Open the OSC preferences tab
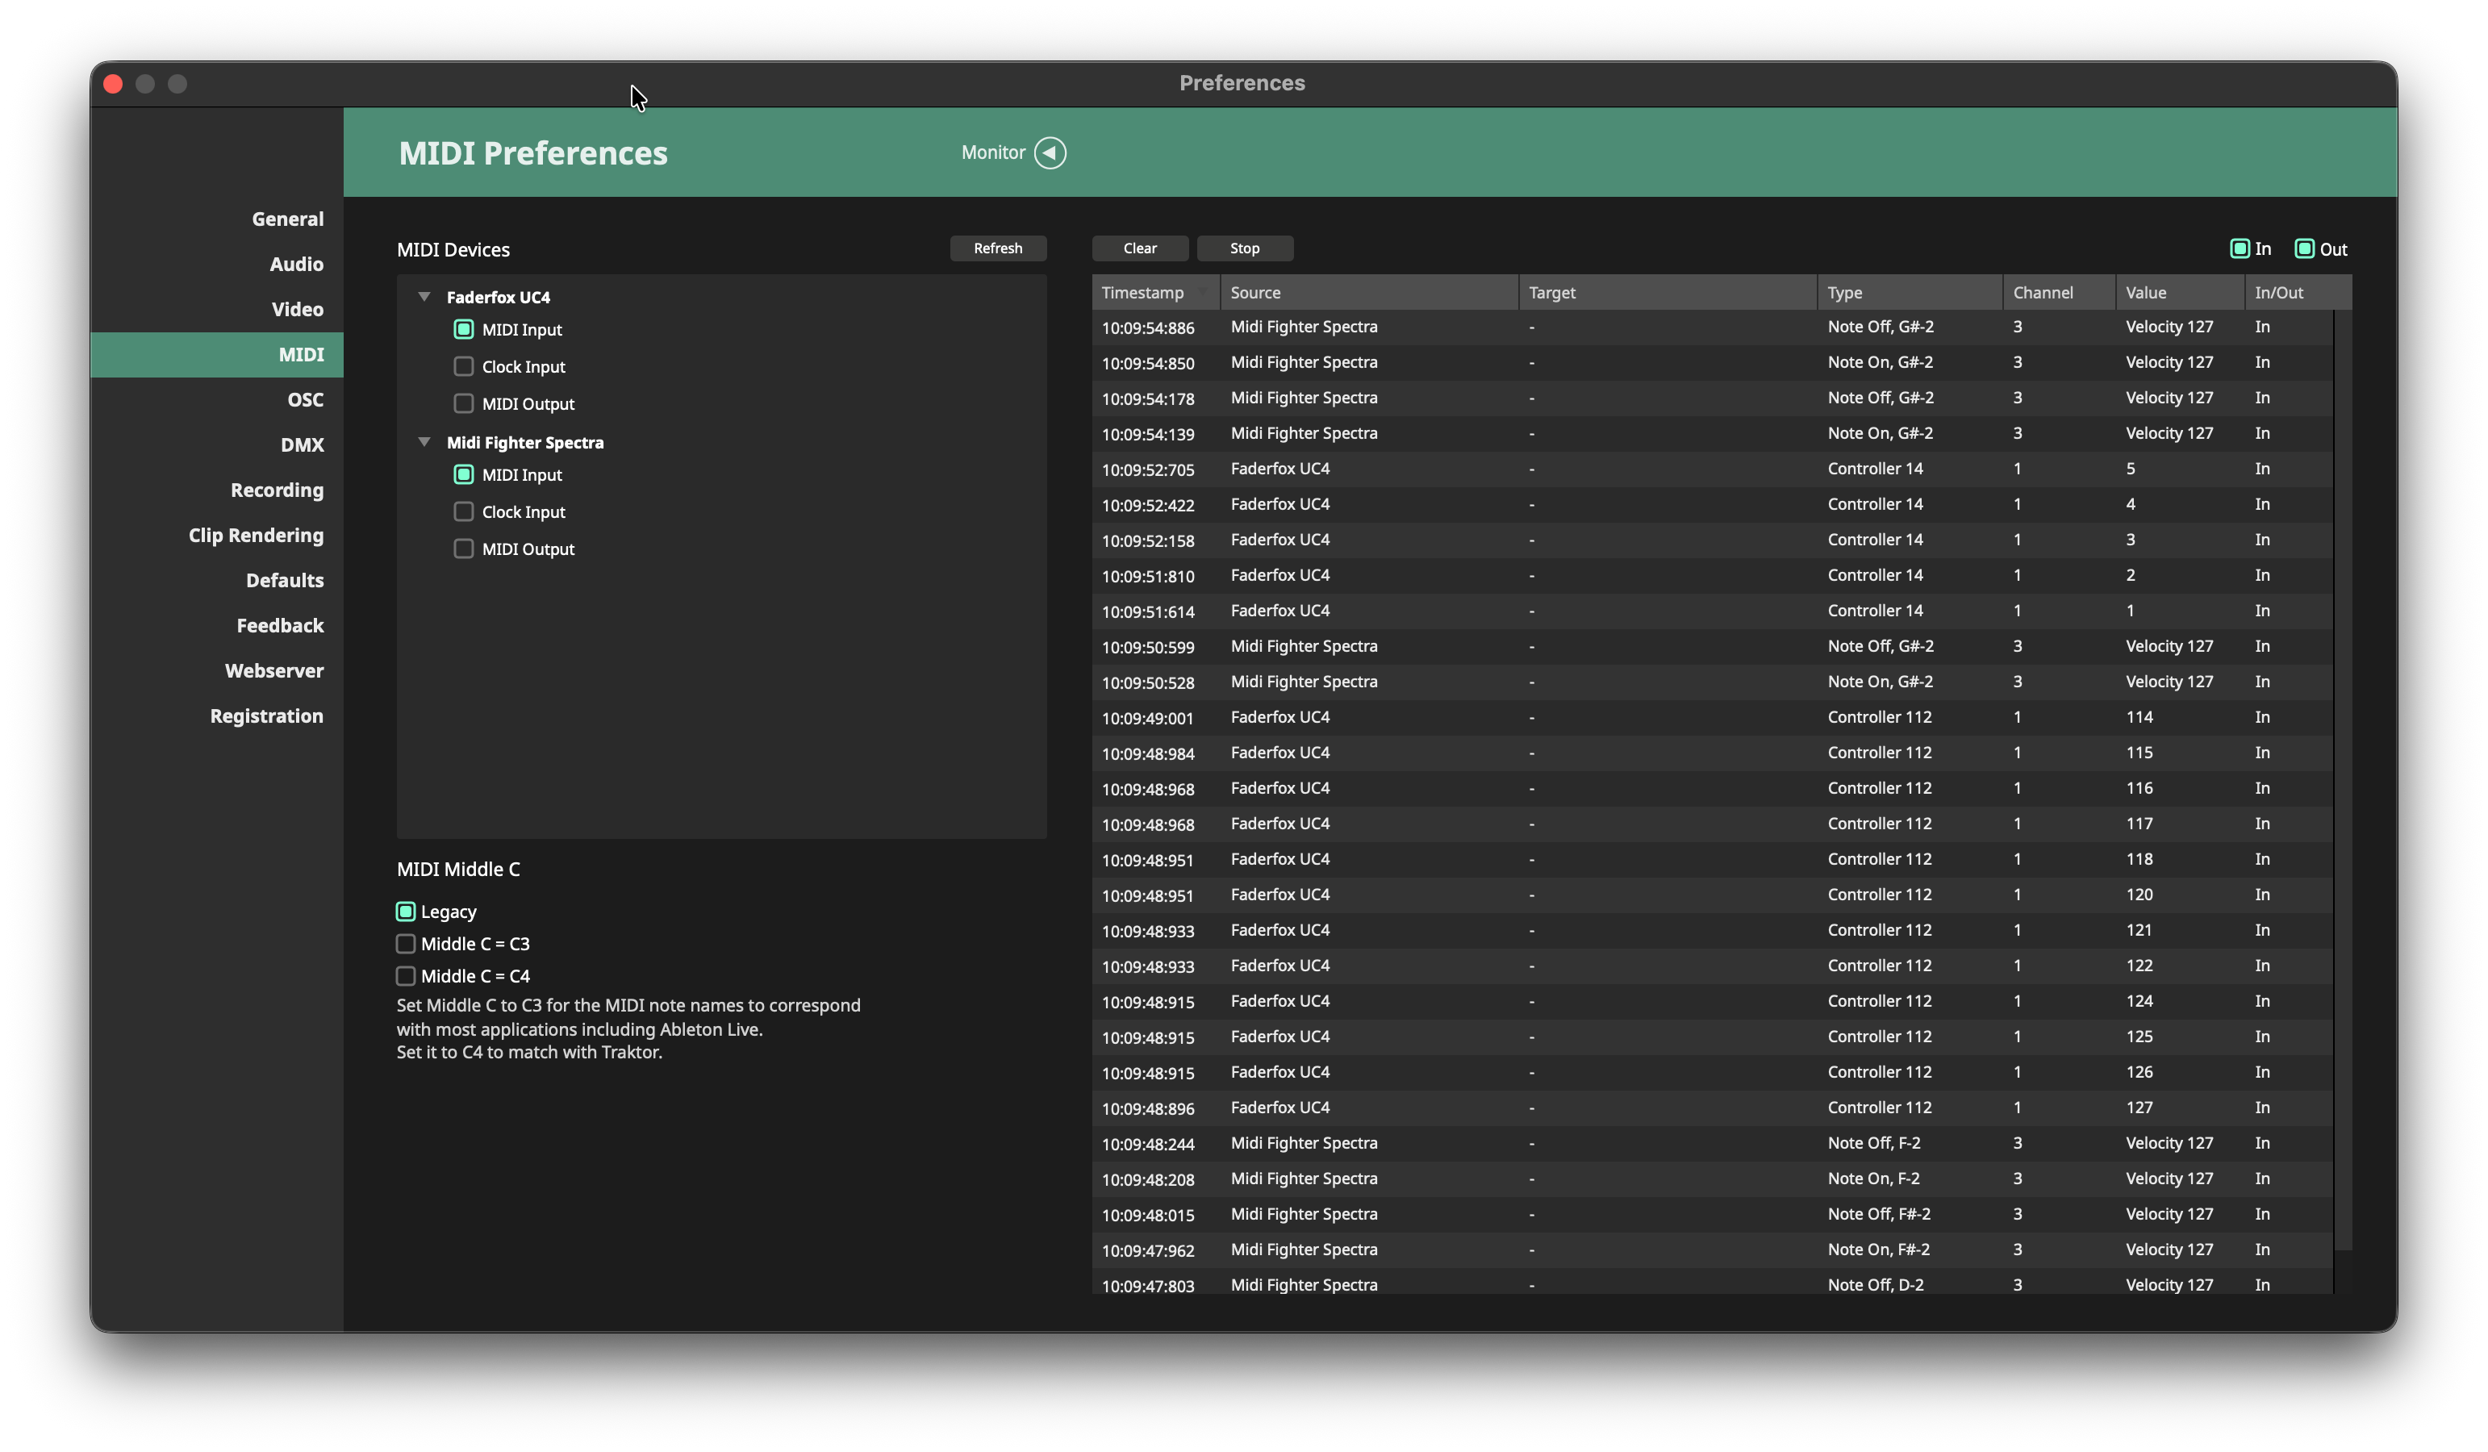The image size is (2488, 1452). [x=305, y=400]
